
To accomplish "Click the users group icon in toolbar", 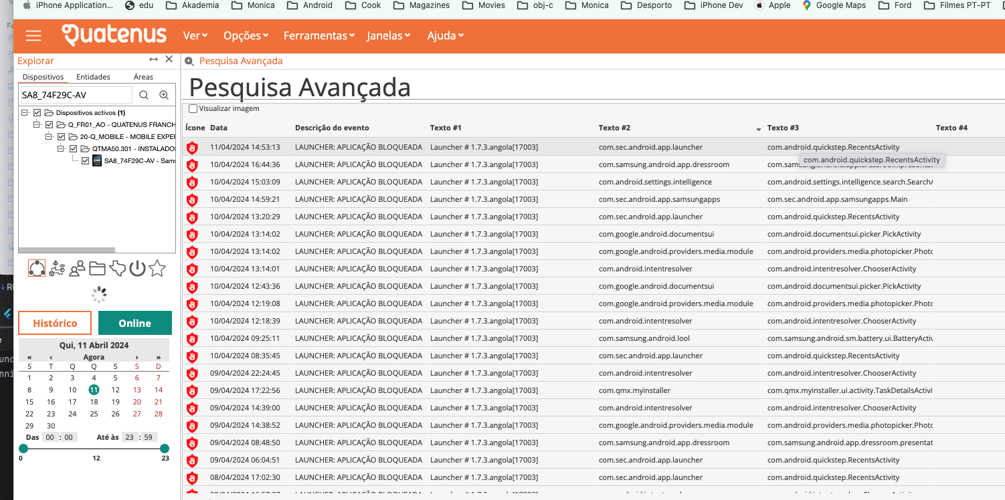I will tap(77, 269).
